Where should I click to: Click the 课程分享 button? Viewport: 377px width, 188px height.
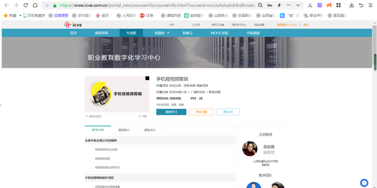[228, 112]
